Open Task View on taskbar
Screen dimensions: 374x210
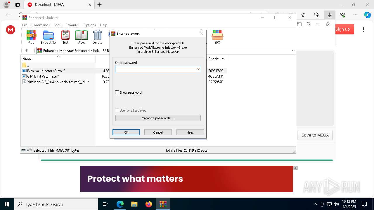pos(105,204)
